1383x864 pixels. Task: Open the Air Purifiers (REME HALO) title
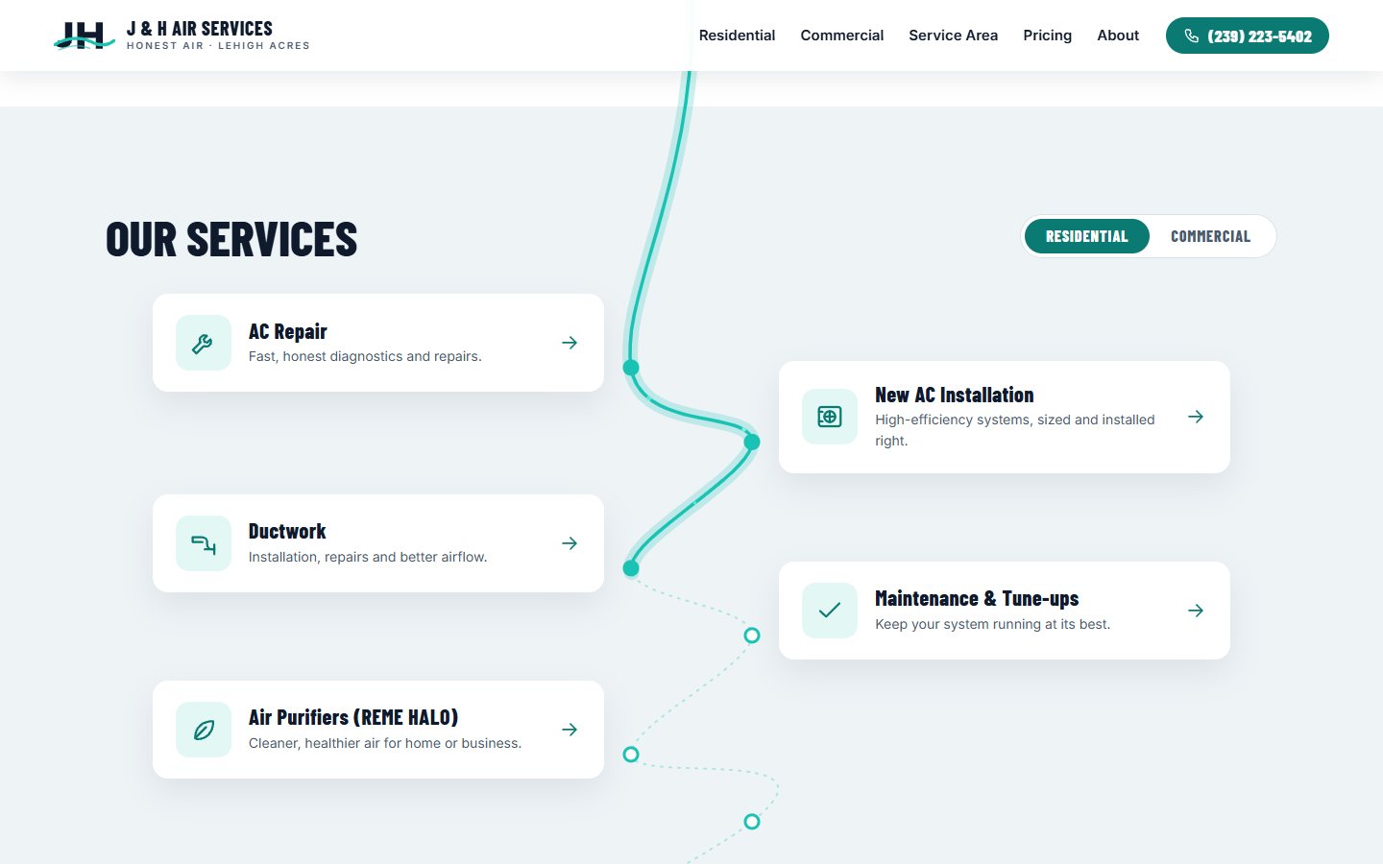(353, 717)
